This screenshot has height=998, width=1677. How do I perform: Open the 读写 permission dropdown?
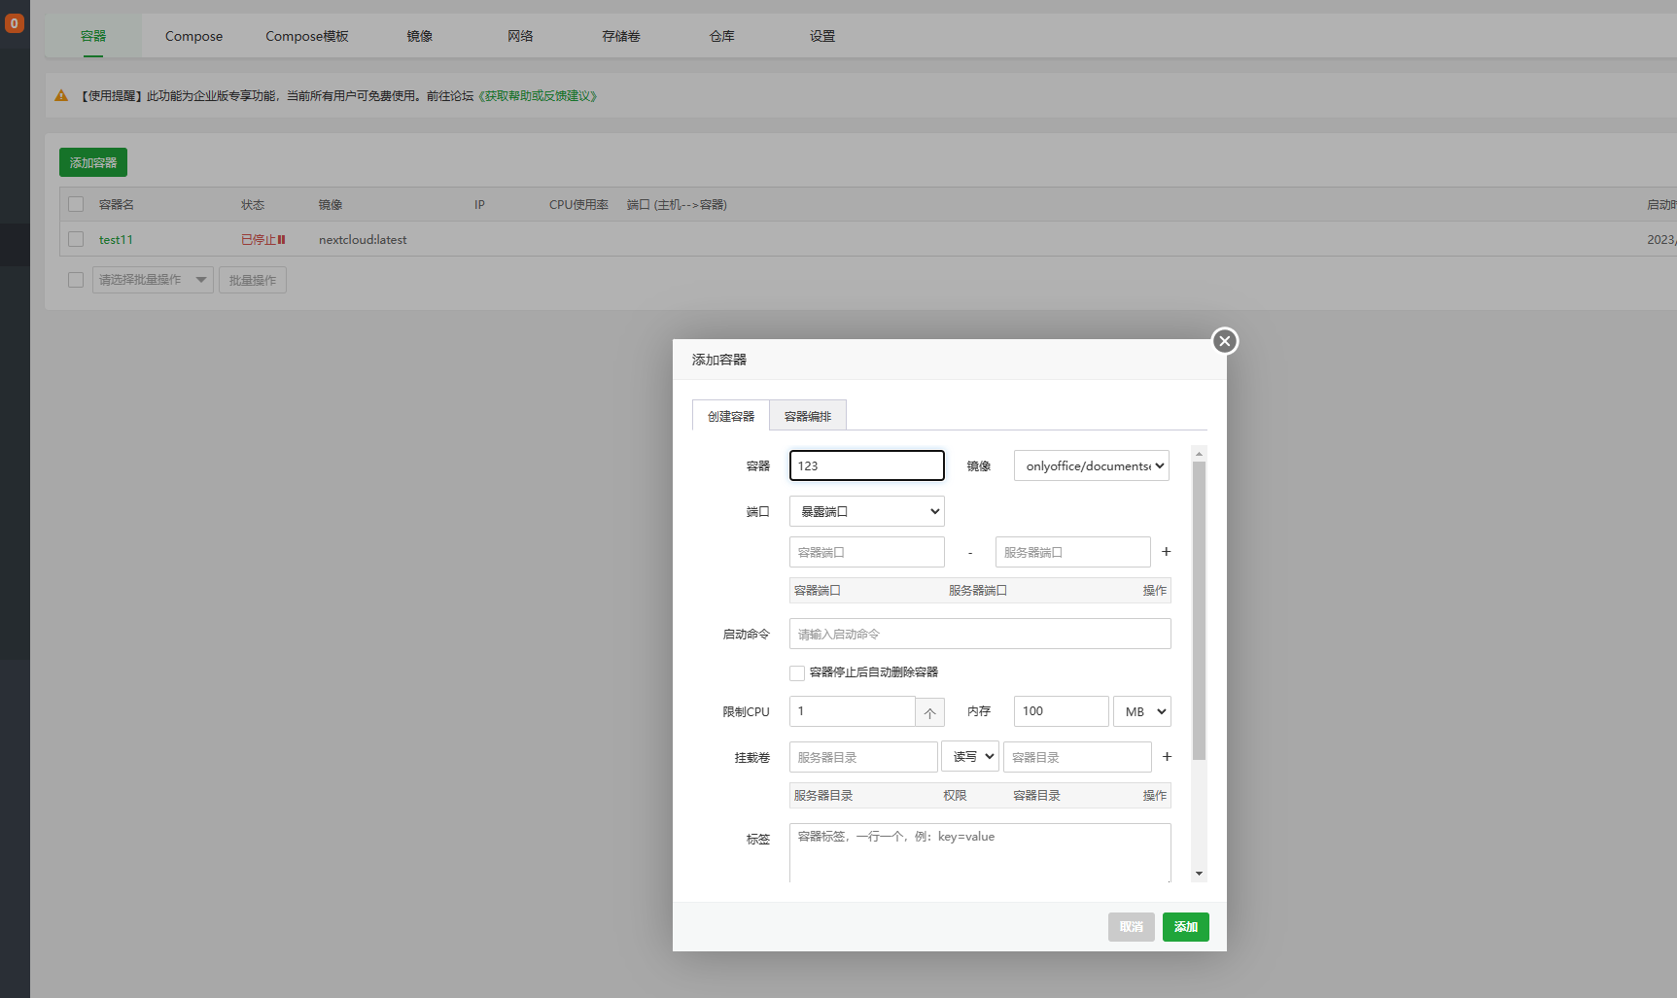[970, 756]
